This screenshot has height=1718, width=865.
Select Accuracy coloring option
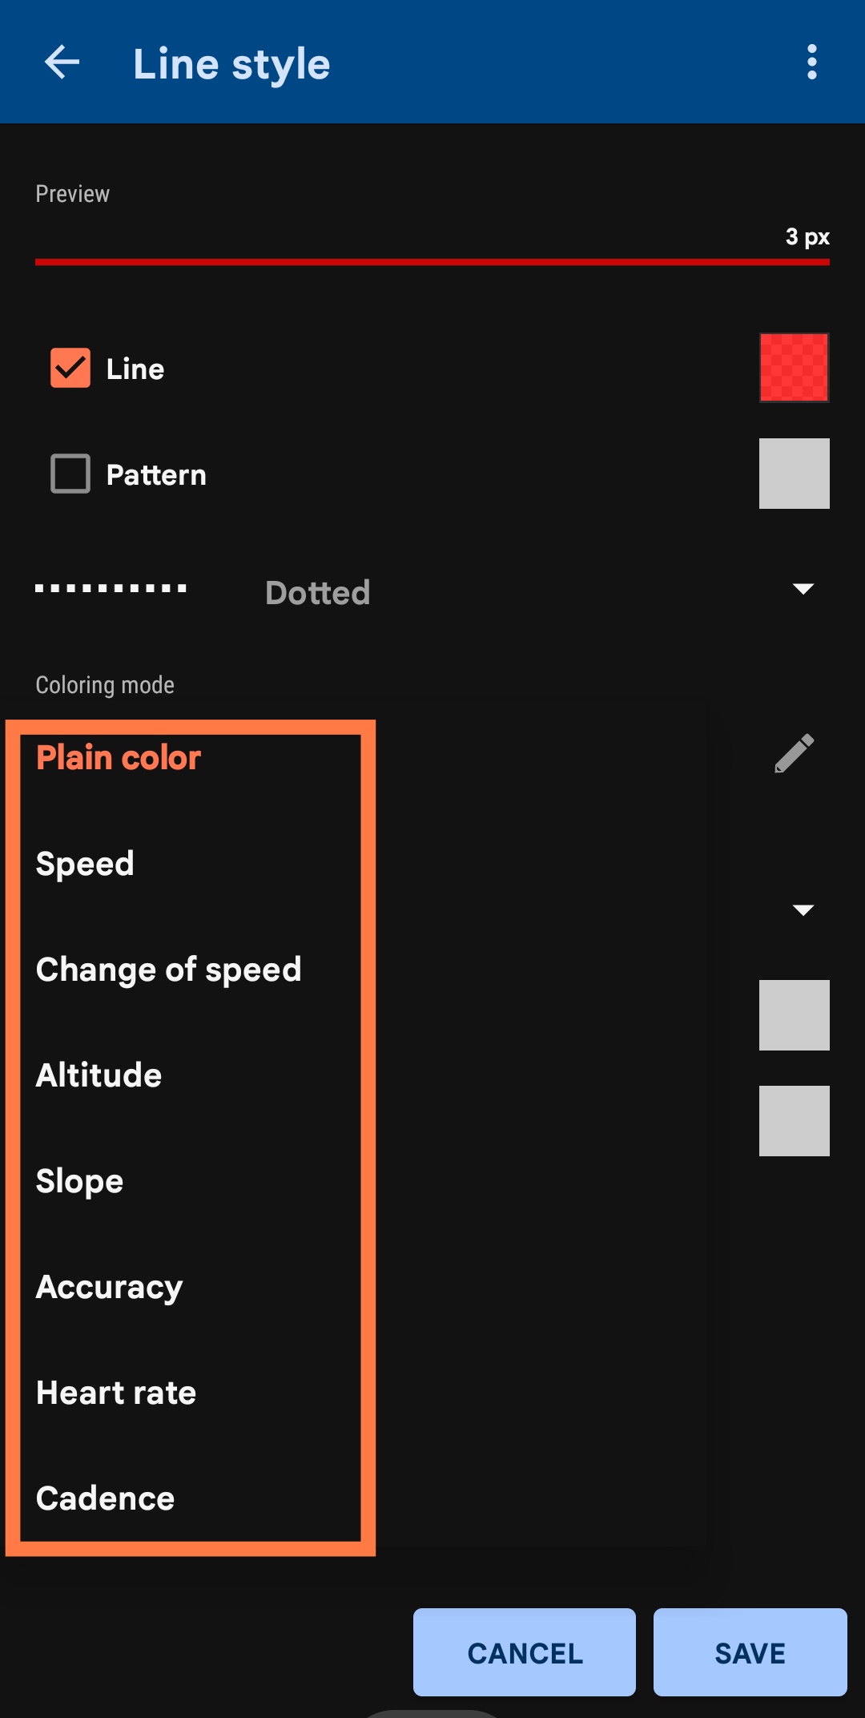pyautogui.click(x=109, y=1287)
